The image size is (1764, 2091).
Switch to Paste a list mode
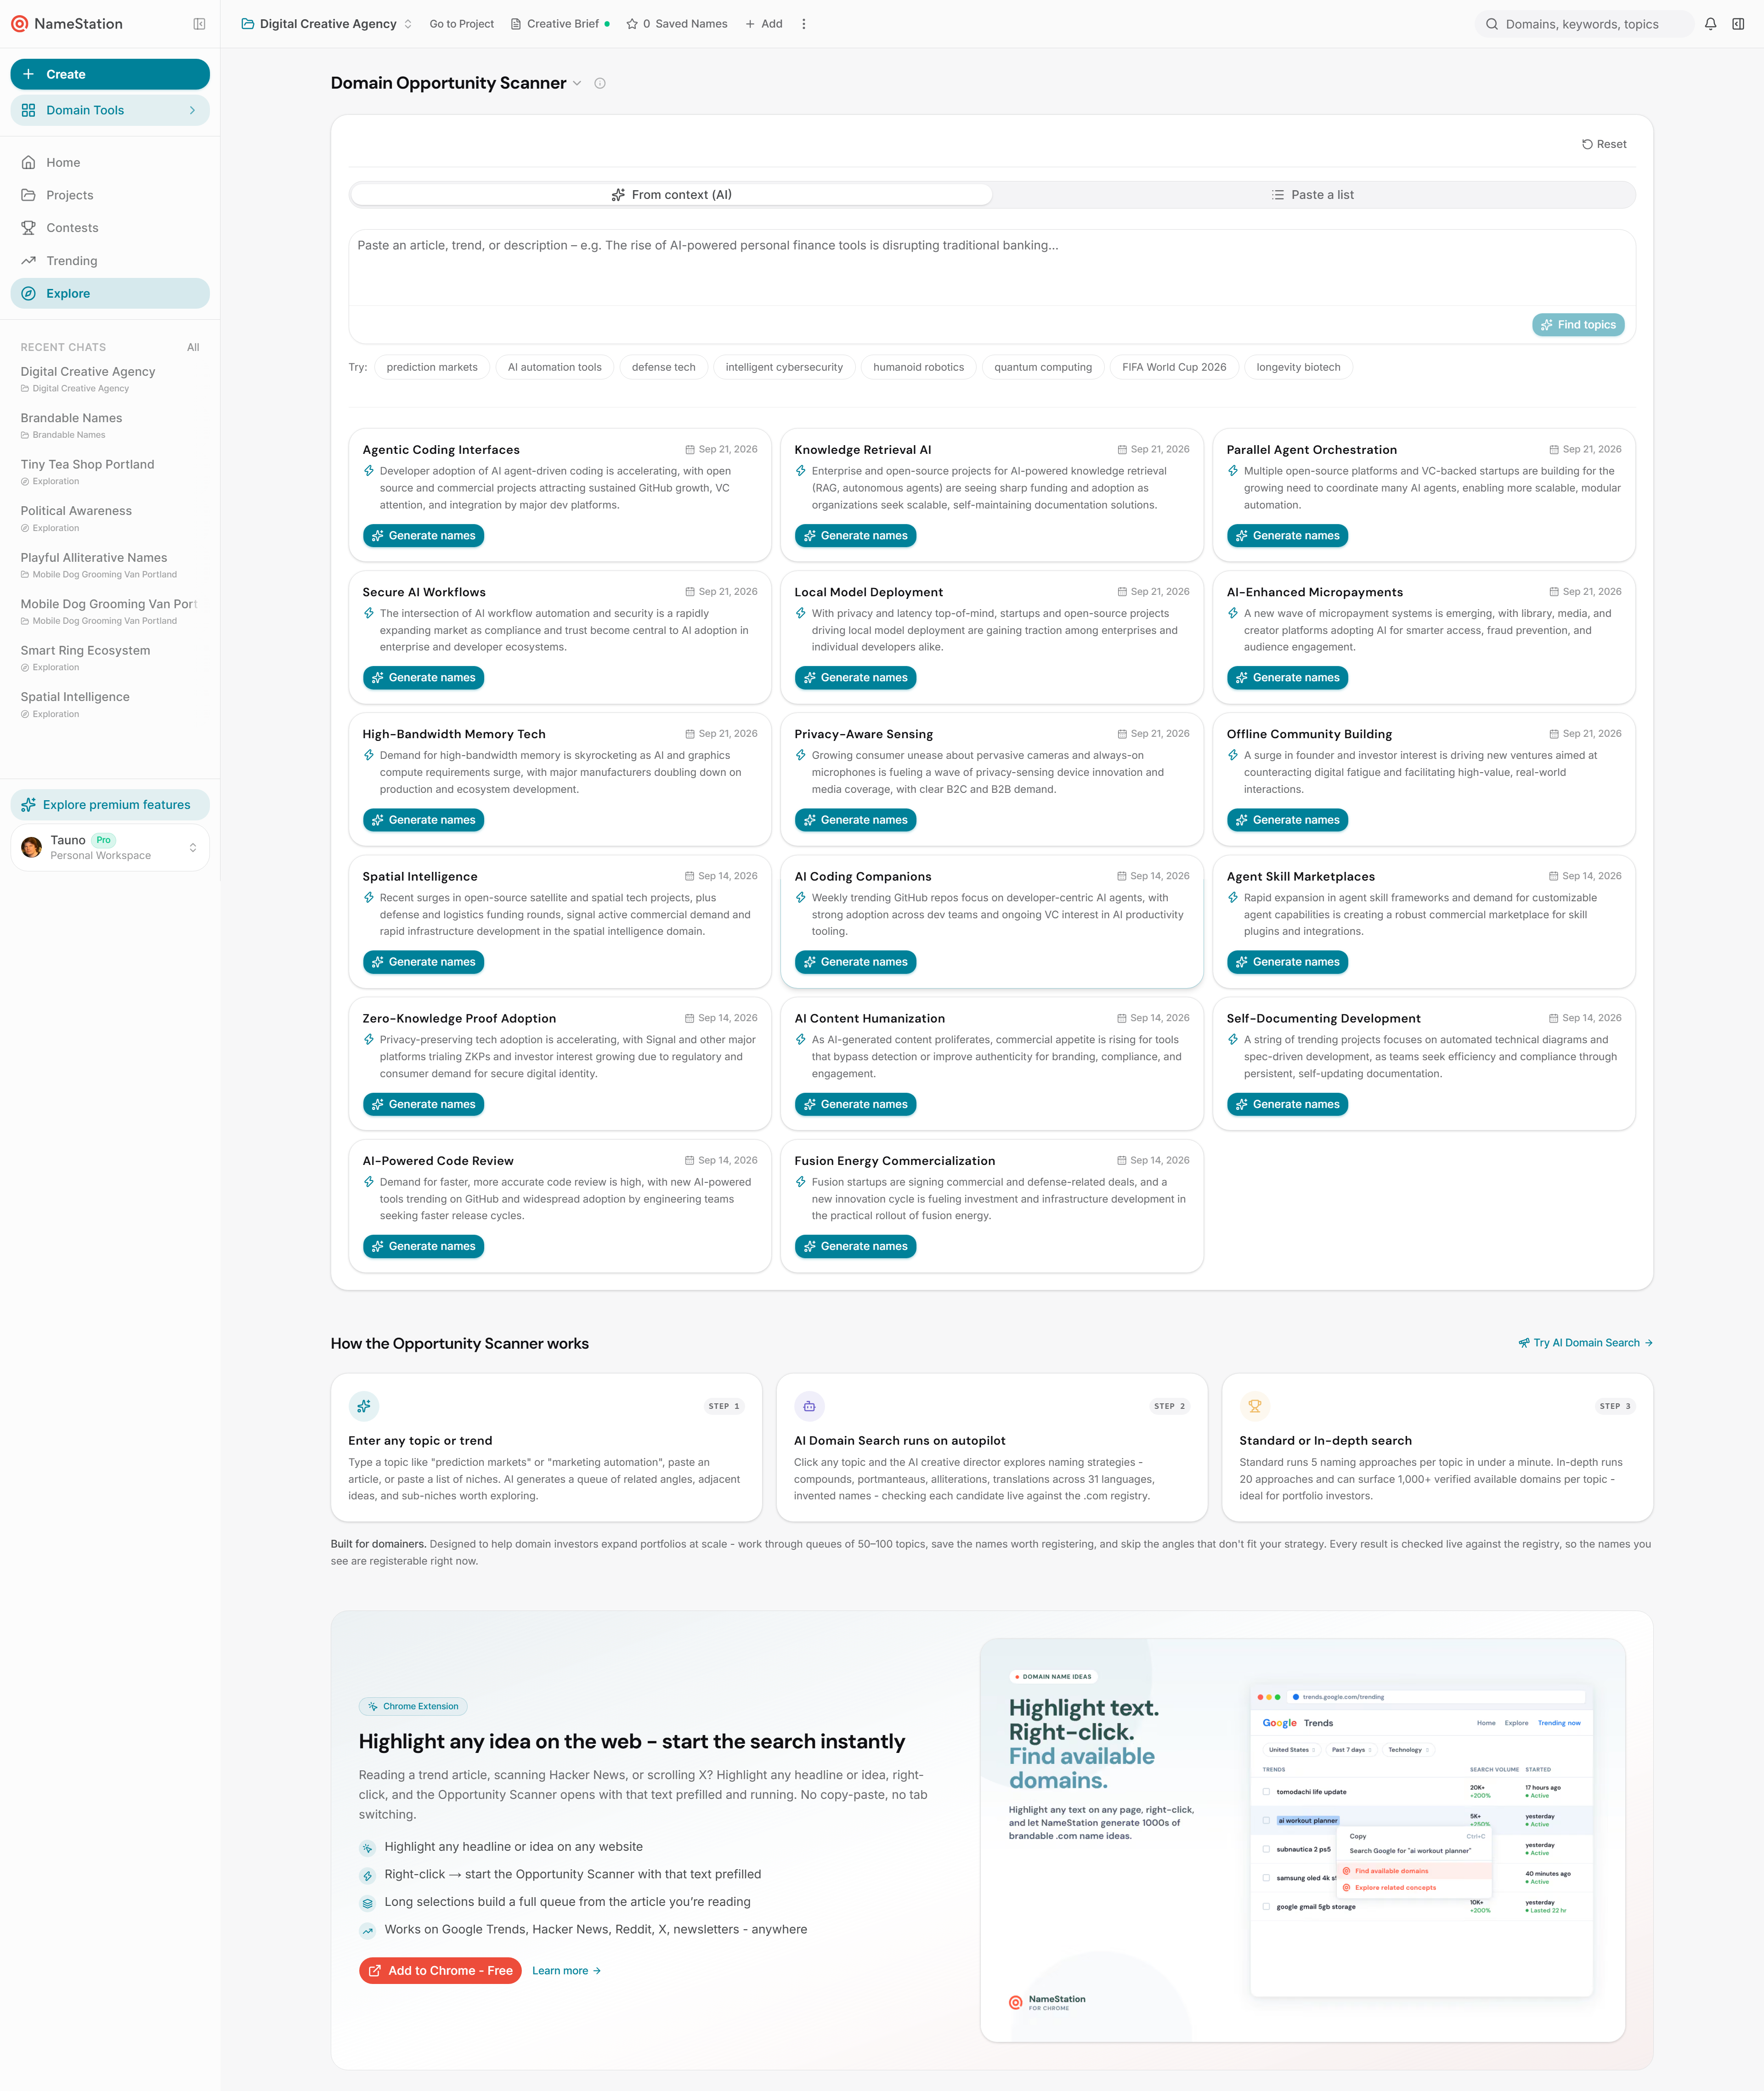tap(1313, 195)
